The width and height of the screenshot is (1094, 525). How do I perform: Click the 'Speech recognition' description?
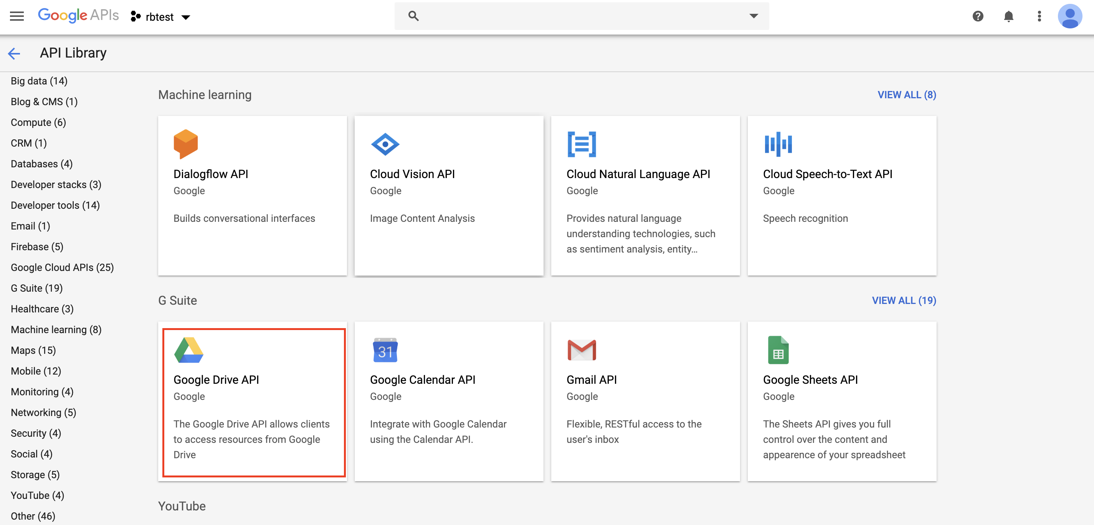pos(805,218)
